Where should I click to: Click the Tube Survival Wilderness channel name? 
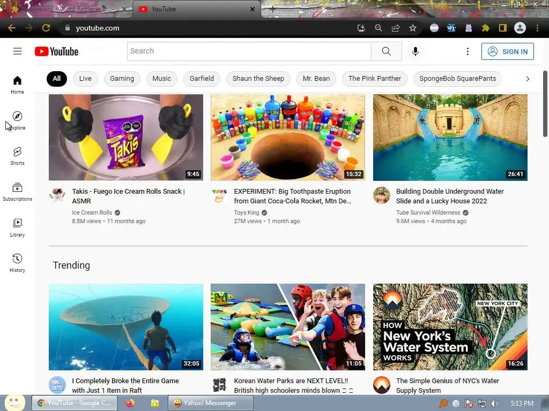coord(428,212)
